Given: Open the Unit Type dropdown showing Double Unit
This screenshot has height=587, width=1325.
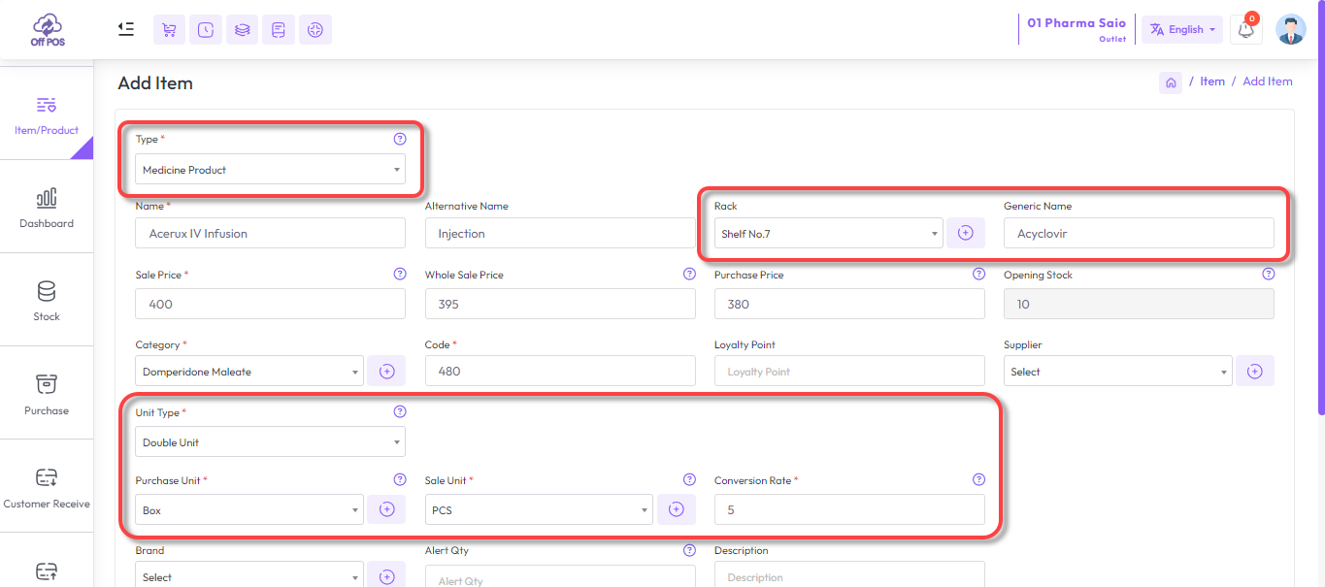Looking at the screenshot, I should (271, 442).
